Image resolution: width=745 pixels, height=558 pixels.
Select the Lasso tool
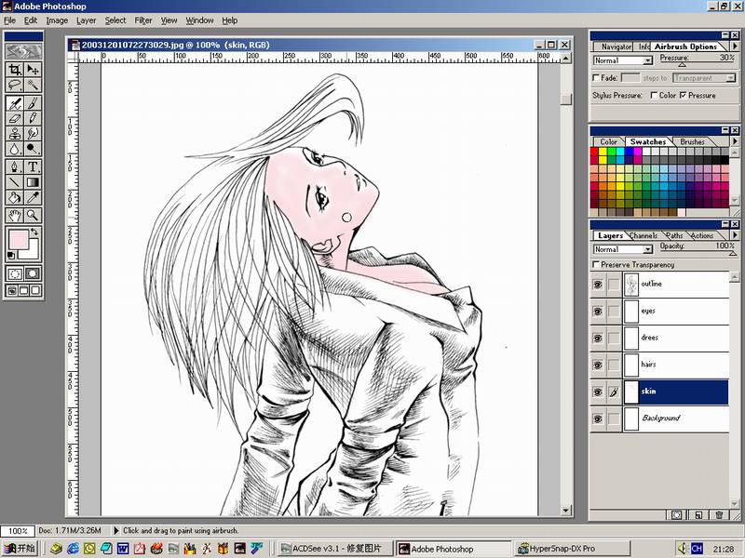click(15, 86)
